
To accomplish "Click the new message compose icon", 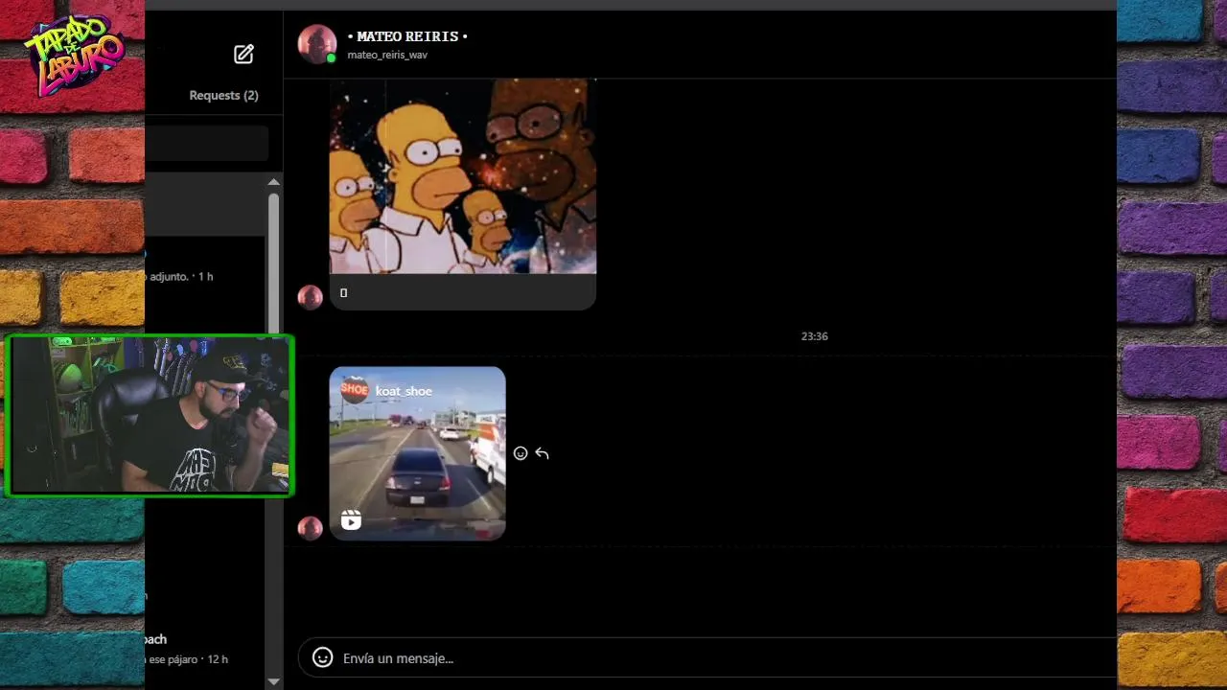I will [243, 54].
